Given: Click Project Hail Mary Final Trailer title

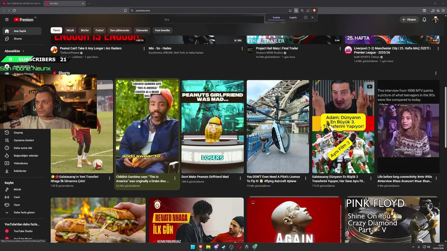Looking at the screenshot, I should tap(277, 48).
